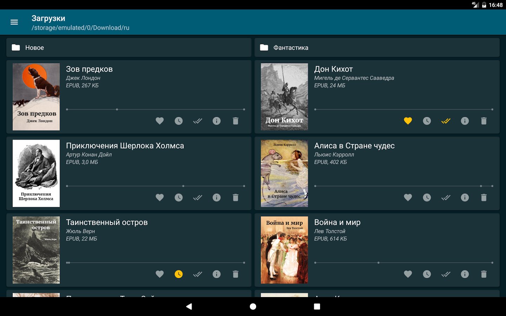Favorite Война и мир with heart

pos(408,274)
